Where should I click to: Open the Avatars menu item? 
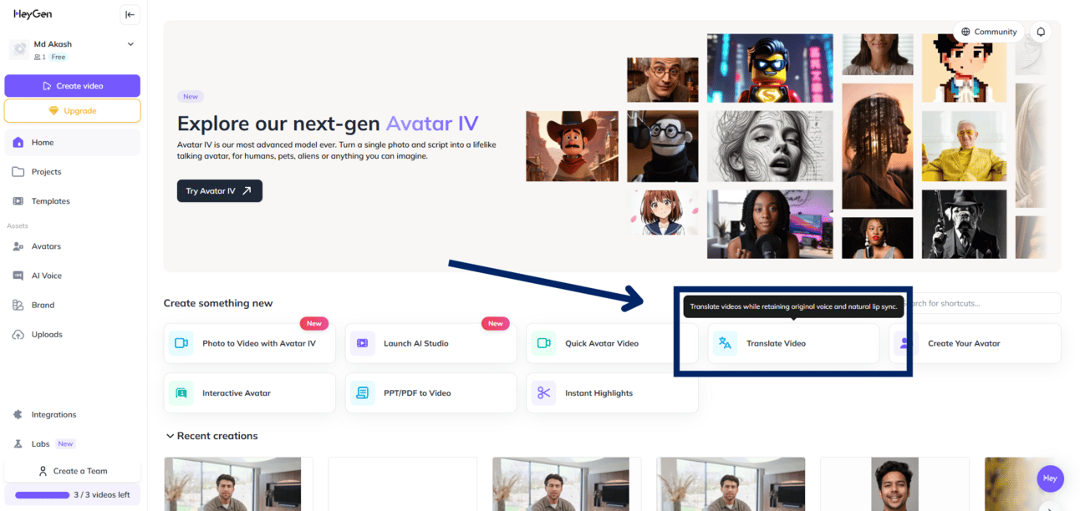point(72,246)
